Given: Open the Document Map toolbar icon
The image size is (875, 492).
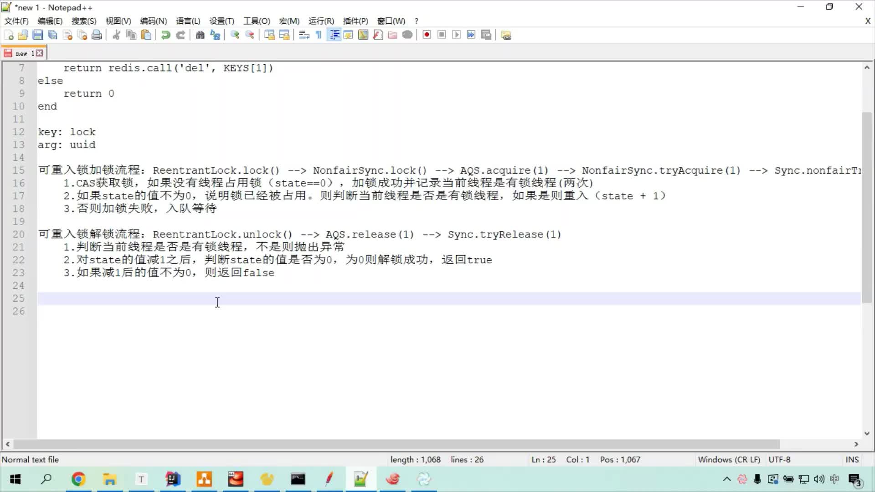Looking at the screenshot, I should pos(363,35).
